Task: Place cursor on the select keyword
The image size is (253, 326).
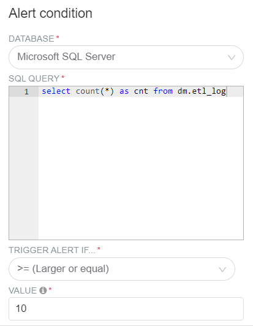Action: coord(56,91)
